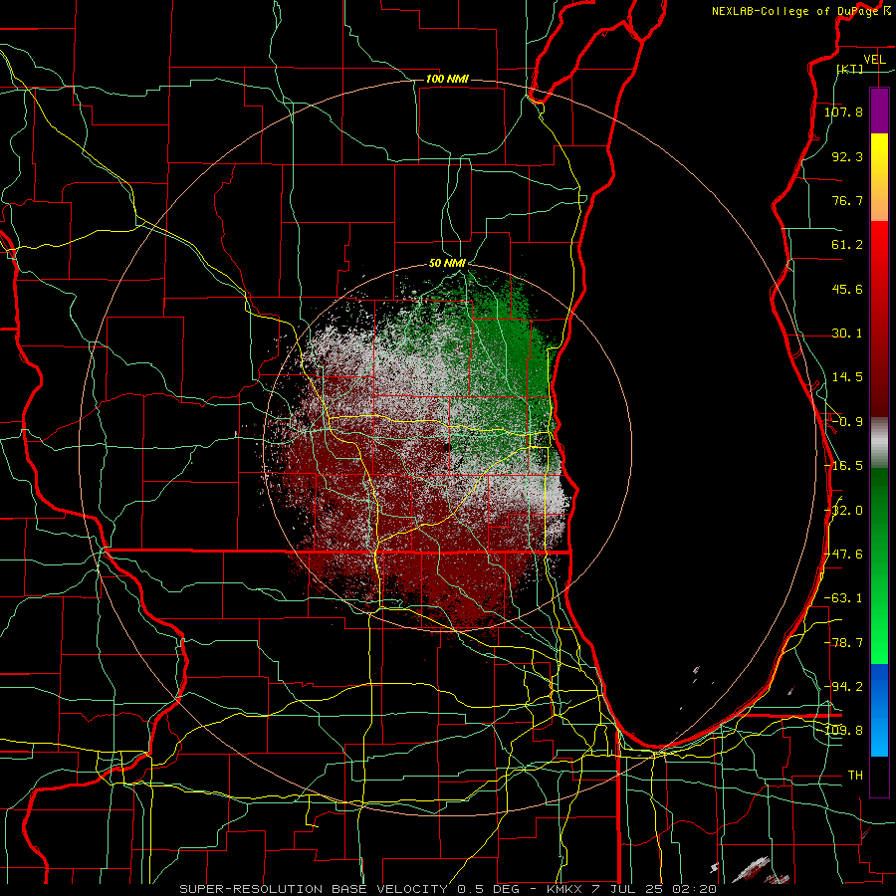Viewport: 896px width, 896px height.
Task: Click the 76.7 velocity scale value
Action: [847, 200]
